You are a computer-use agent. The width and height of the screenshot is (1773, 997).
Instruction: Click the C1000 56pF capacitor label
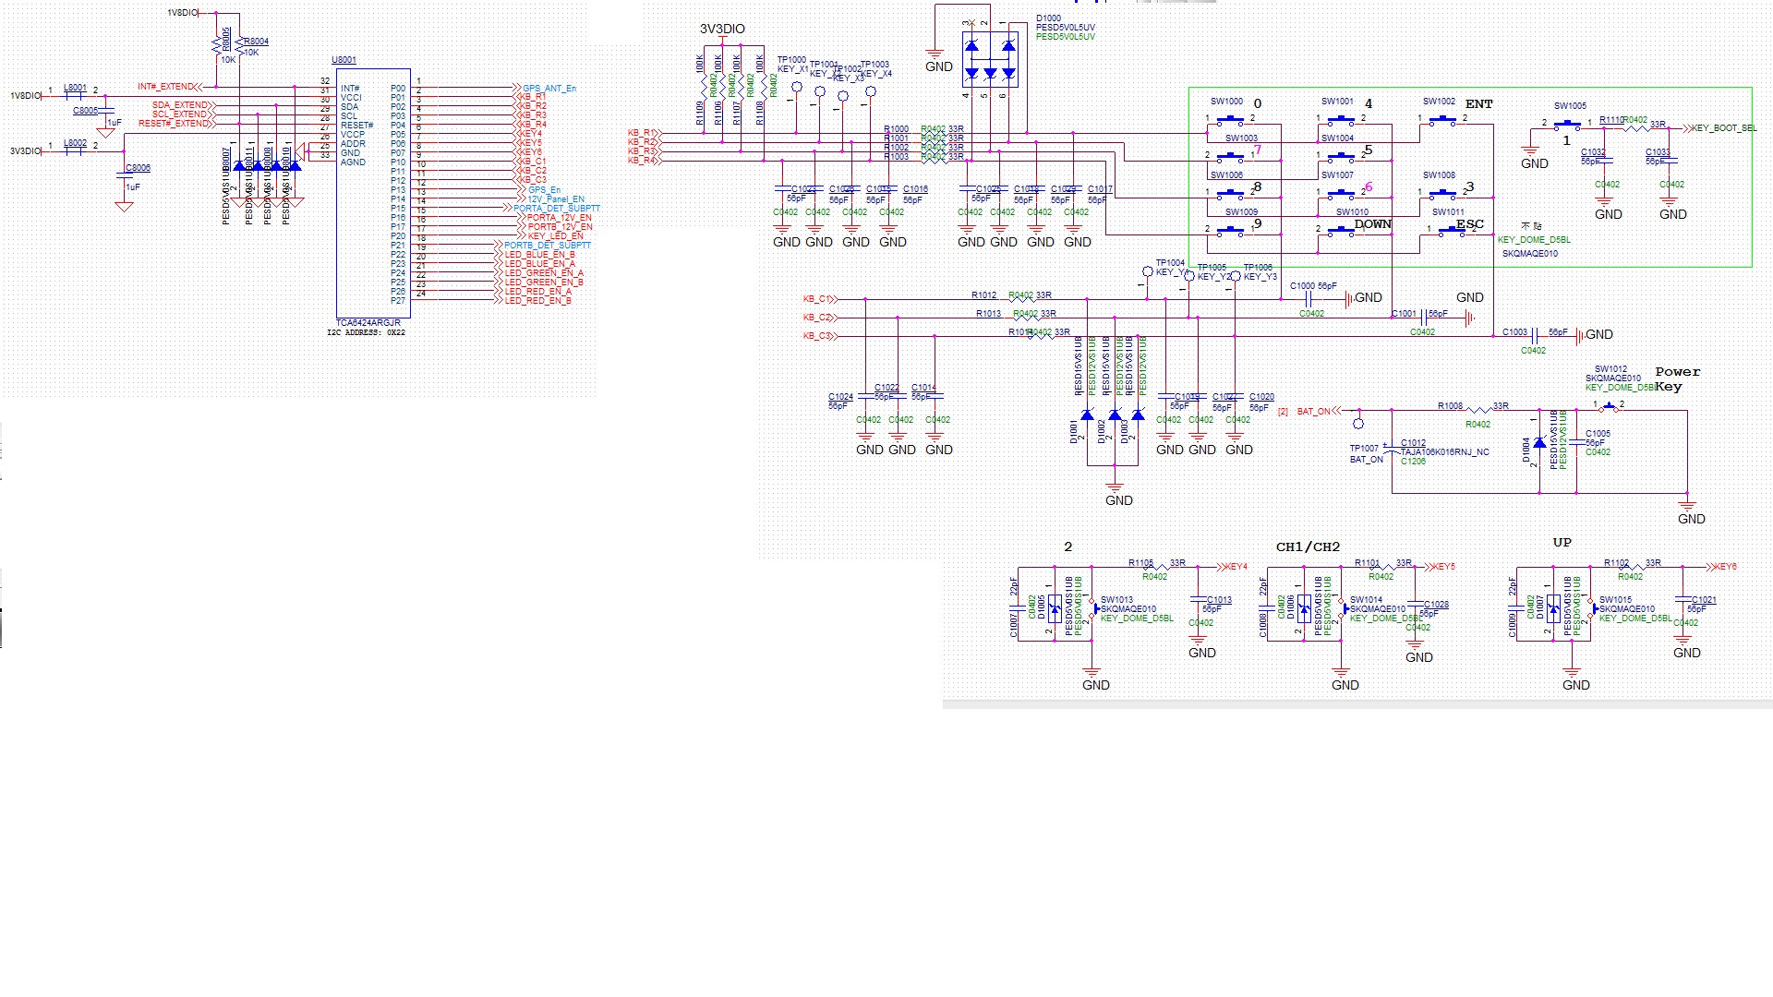(1313, 286)
